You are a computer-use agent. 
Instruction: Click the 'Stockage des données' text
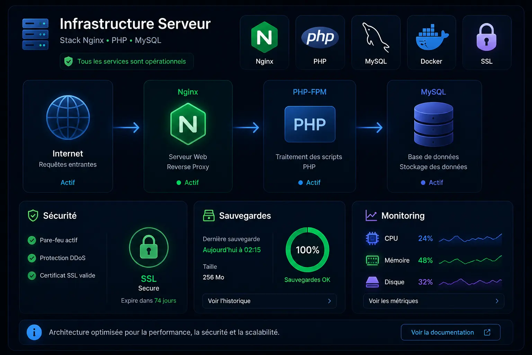tap(433, 167)
